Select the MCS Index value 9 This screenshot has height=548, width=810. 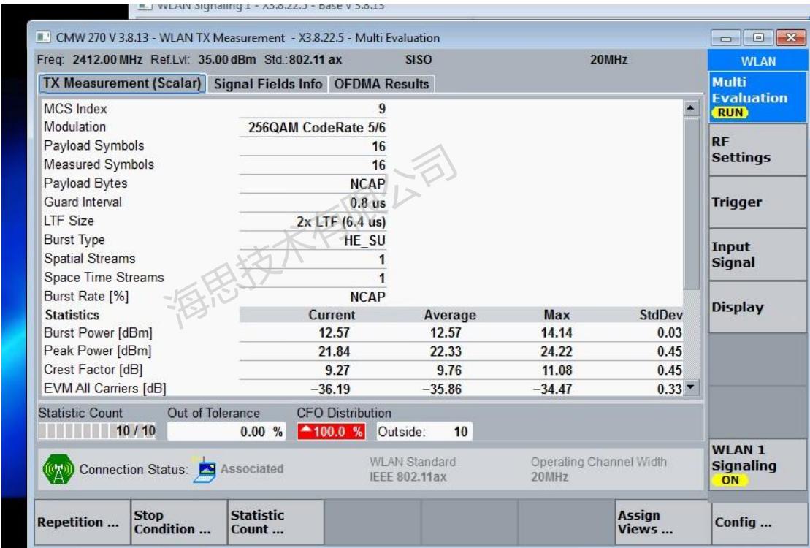click(x=381, y=109)
